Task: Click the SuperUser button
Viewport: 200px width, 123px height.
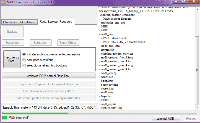Action: click(13, 43)
